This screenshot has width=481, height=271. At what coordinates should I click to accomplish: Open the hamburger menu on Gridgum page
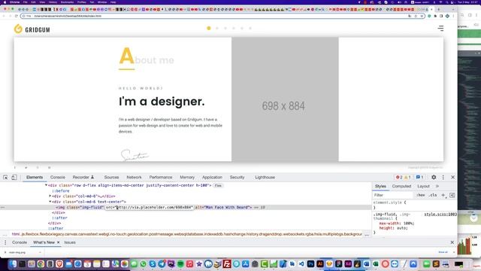pos(440,29)
